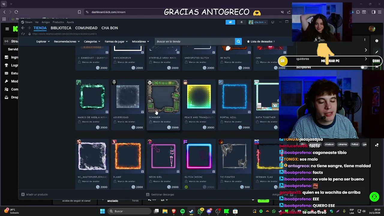Click the weather widget showing 26°C
The height and width of the screenshot is (216, 384).
tap(11, 211)
